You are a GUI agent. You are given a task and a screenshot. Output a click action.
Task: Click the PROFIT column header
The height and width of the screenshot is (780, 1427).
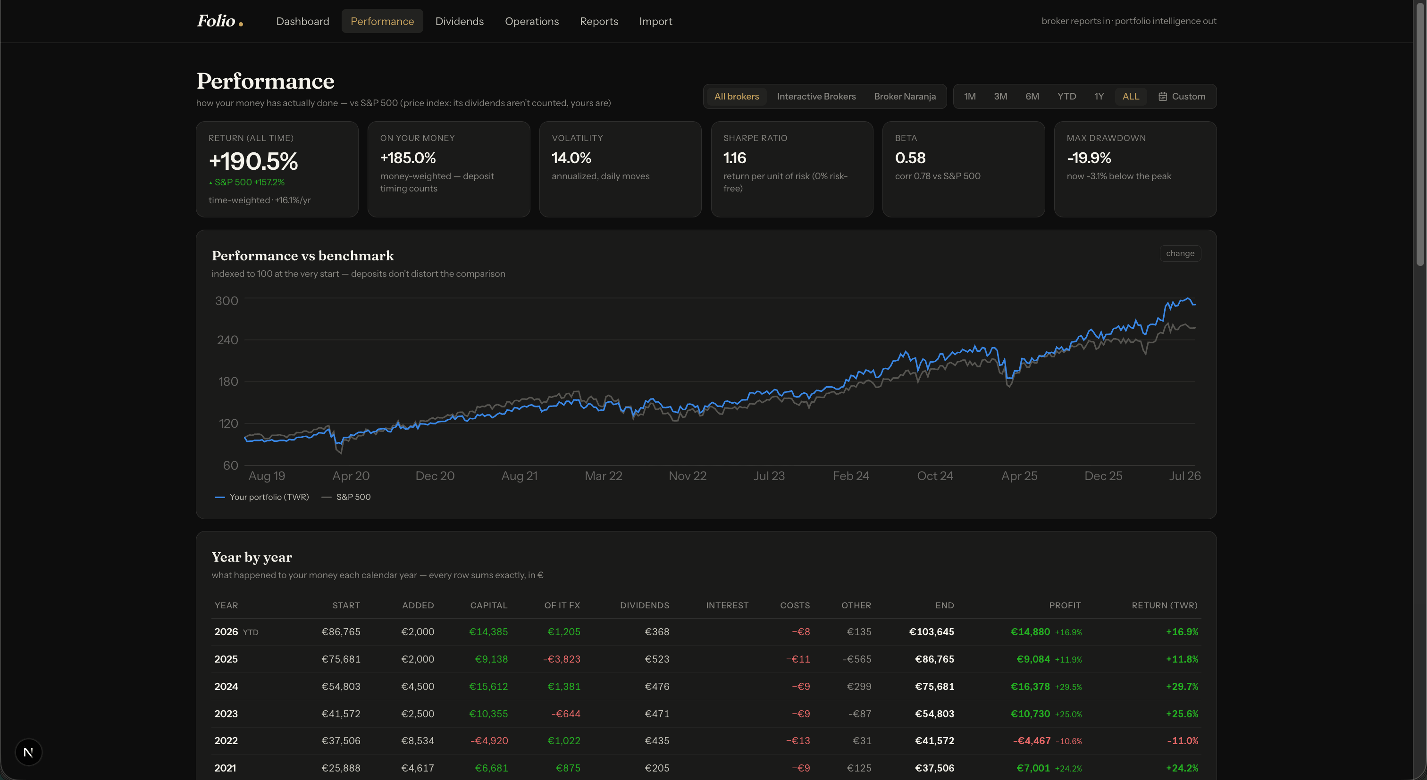pos(1065,606)
